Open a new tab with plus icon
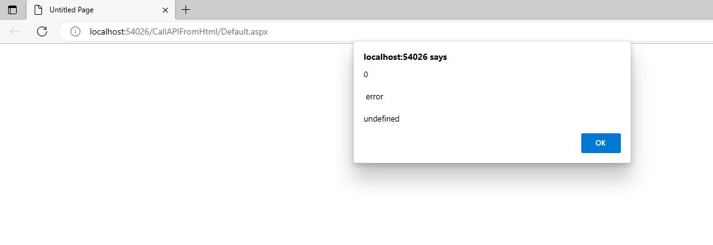The width and height of the screenshot is (713, 245). [186, 9]
